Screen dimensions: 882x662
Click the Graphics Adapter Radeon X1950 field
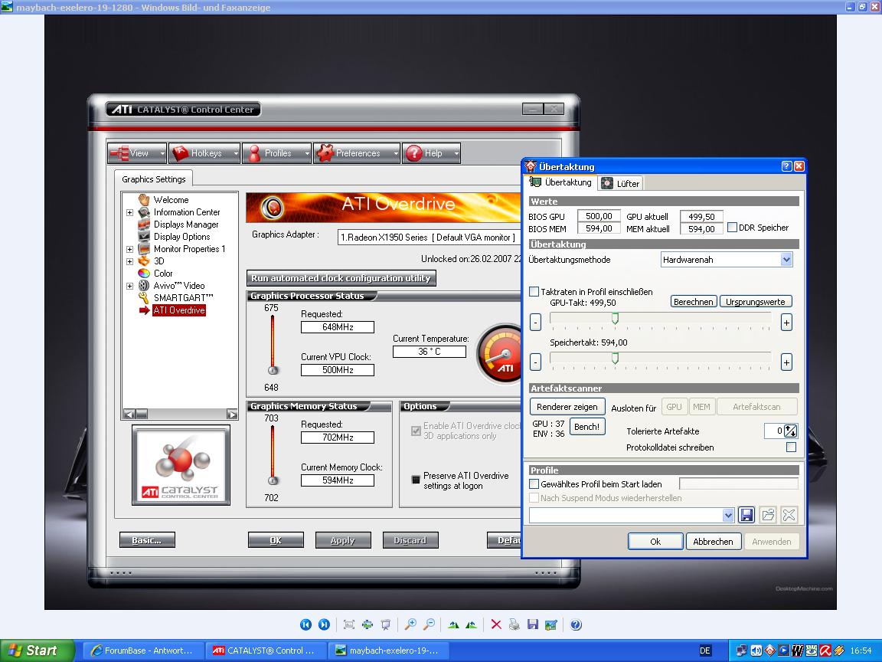[x=430, y=238]
